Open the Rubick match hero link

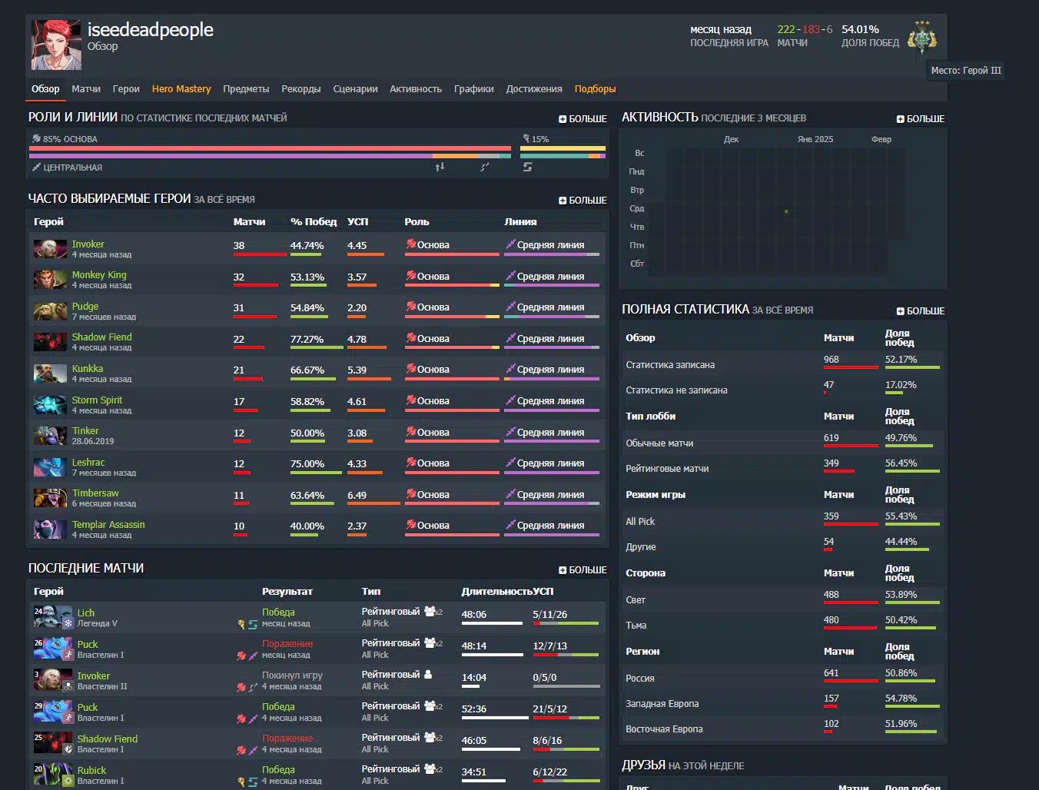pos(91,771)
